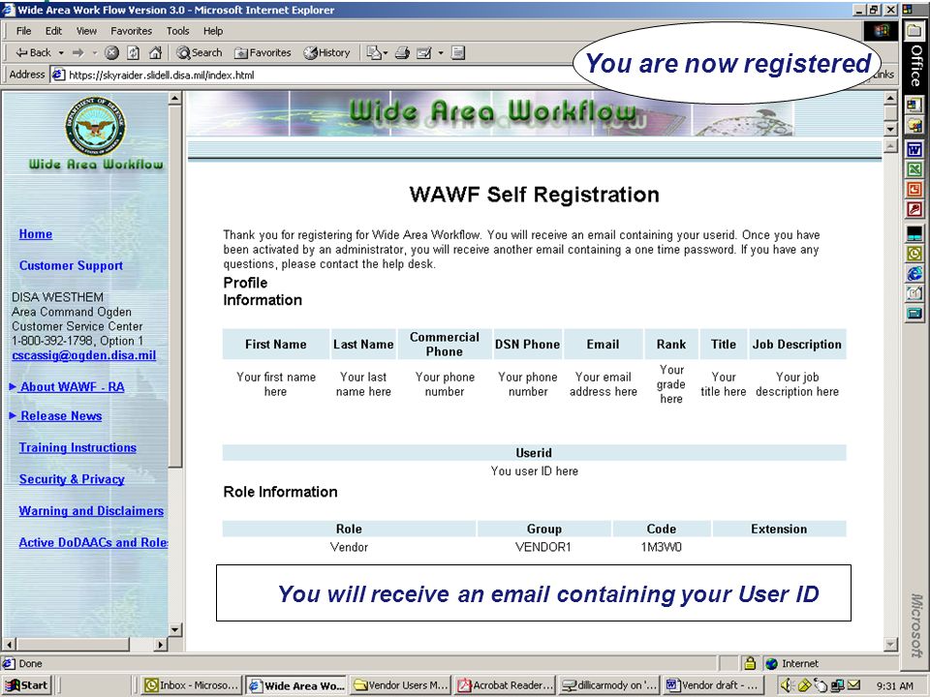
Task: Launch Microsoft Access from Office bar
Action: 914,209
